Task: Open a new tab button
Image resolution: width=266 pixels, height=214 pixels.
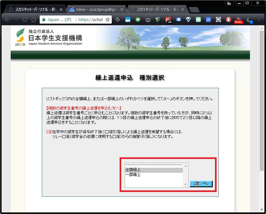Action: click(194, 10)
